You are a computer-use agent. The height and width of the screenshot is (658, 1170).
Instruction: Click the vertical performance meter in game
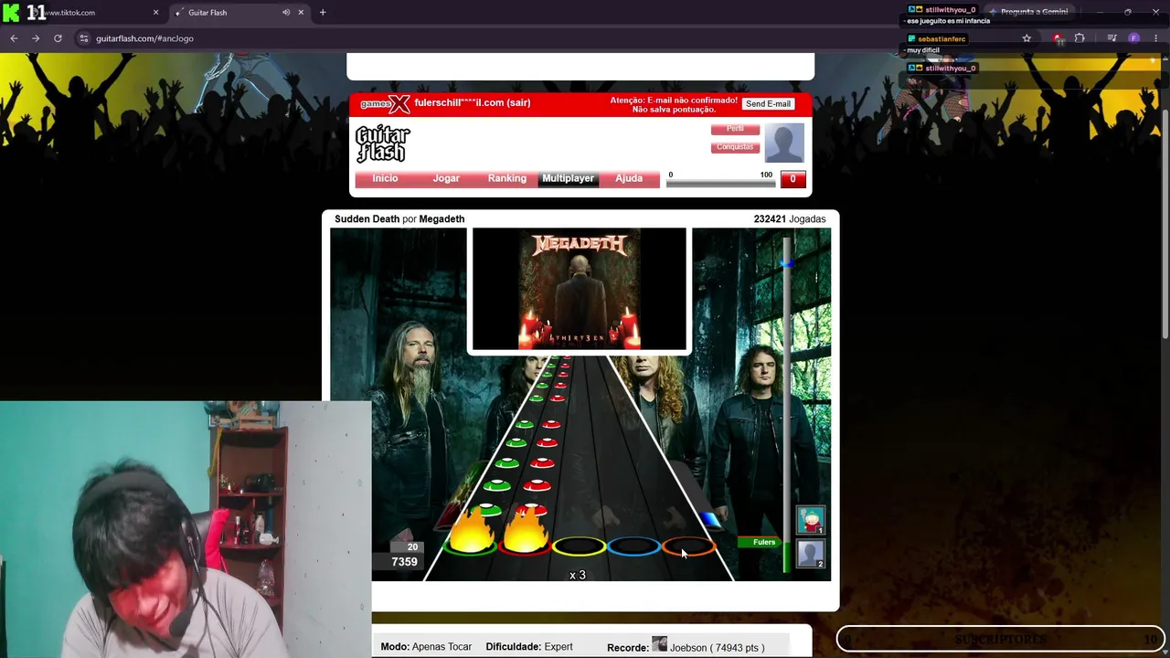pyautogui.click(x=787, y=407)
